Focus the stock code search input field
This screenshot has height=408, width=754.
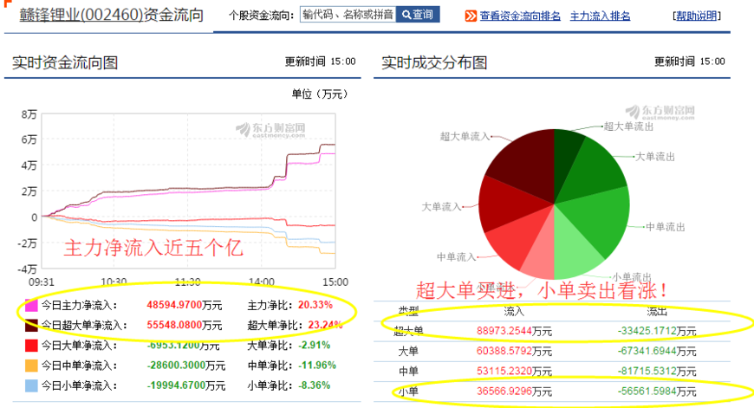(348, 15)
